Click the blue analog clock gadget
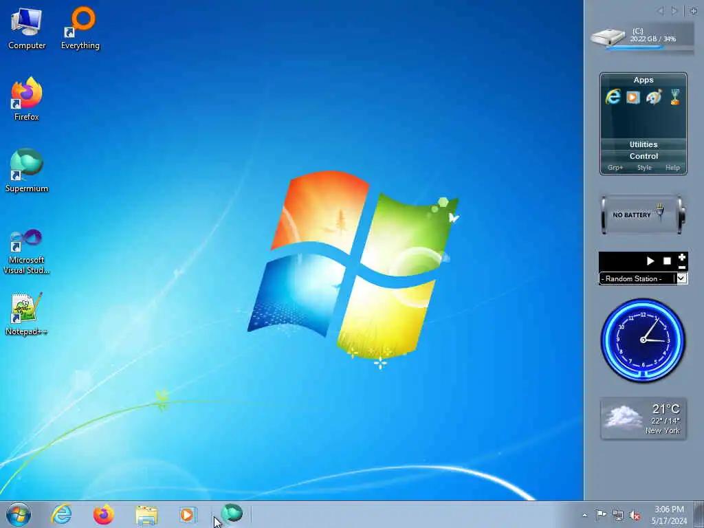The width and height of the screenshot is (704, 528). [x=643, y=340]
